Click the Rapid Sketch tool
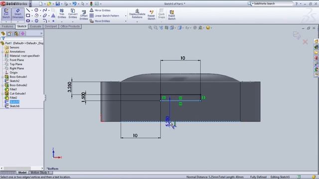 coord(171,15)
